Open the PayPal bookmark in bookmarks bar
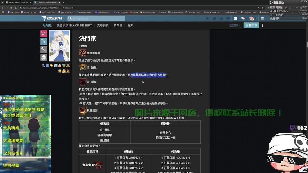Viewport: 308px width, 173px height. point(162,12)
